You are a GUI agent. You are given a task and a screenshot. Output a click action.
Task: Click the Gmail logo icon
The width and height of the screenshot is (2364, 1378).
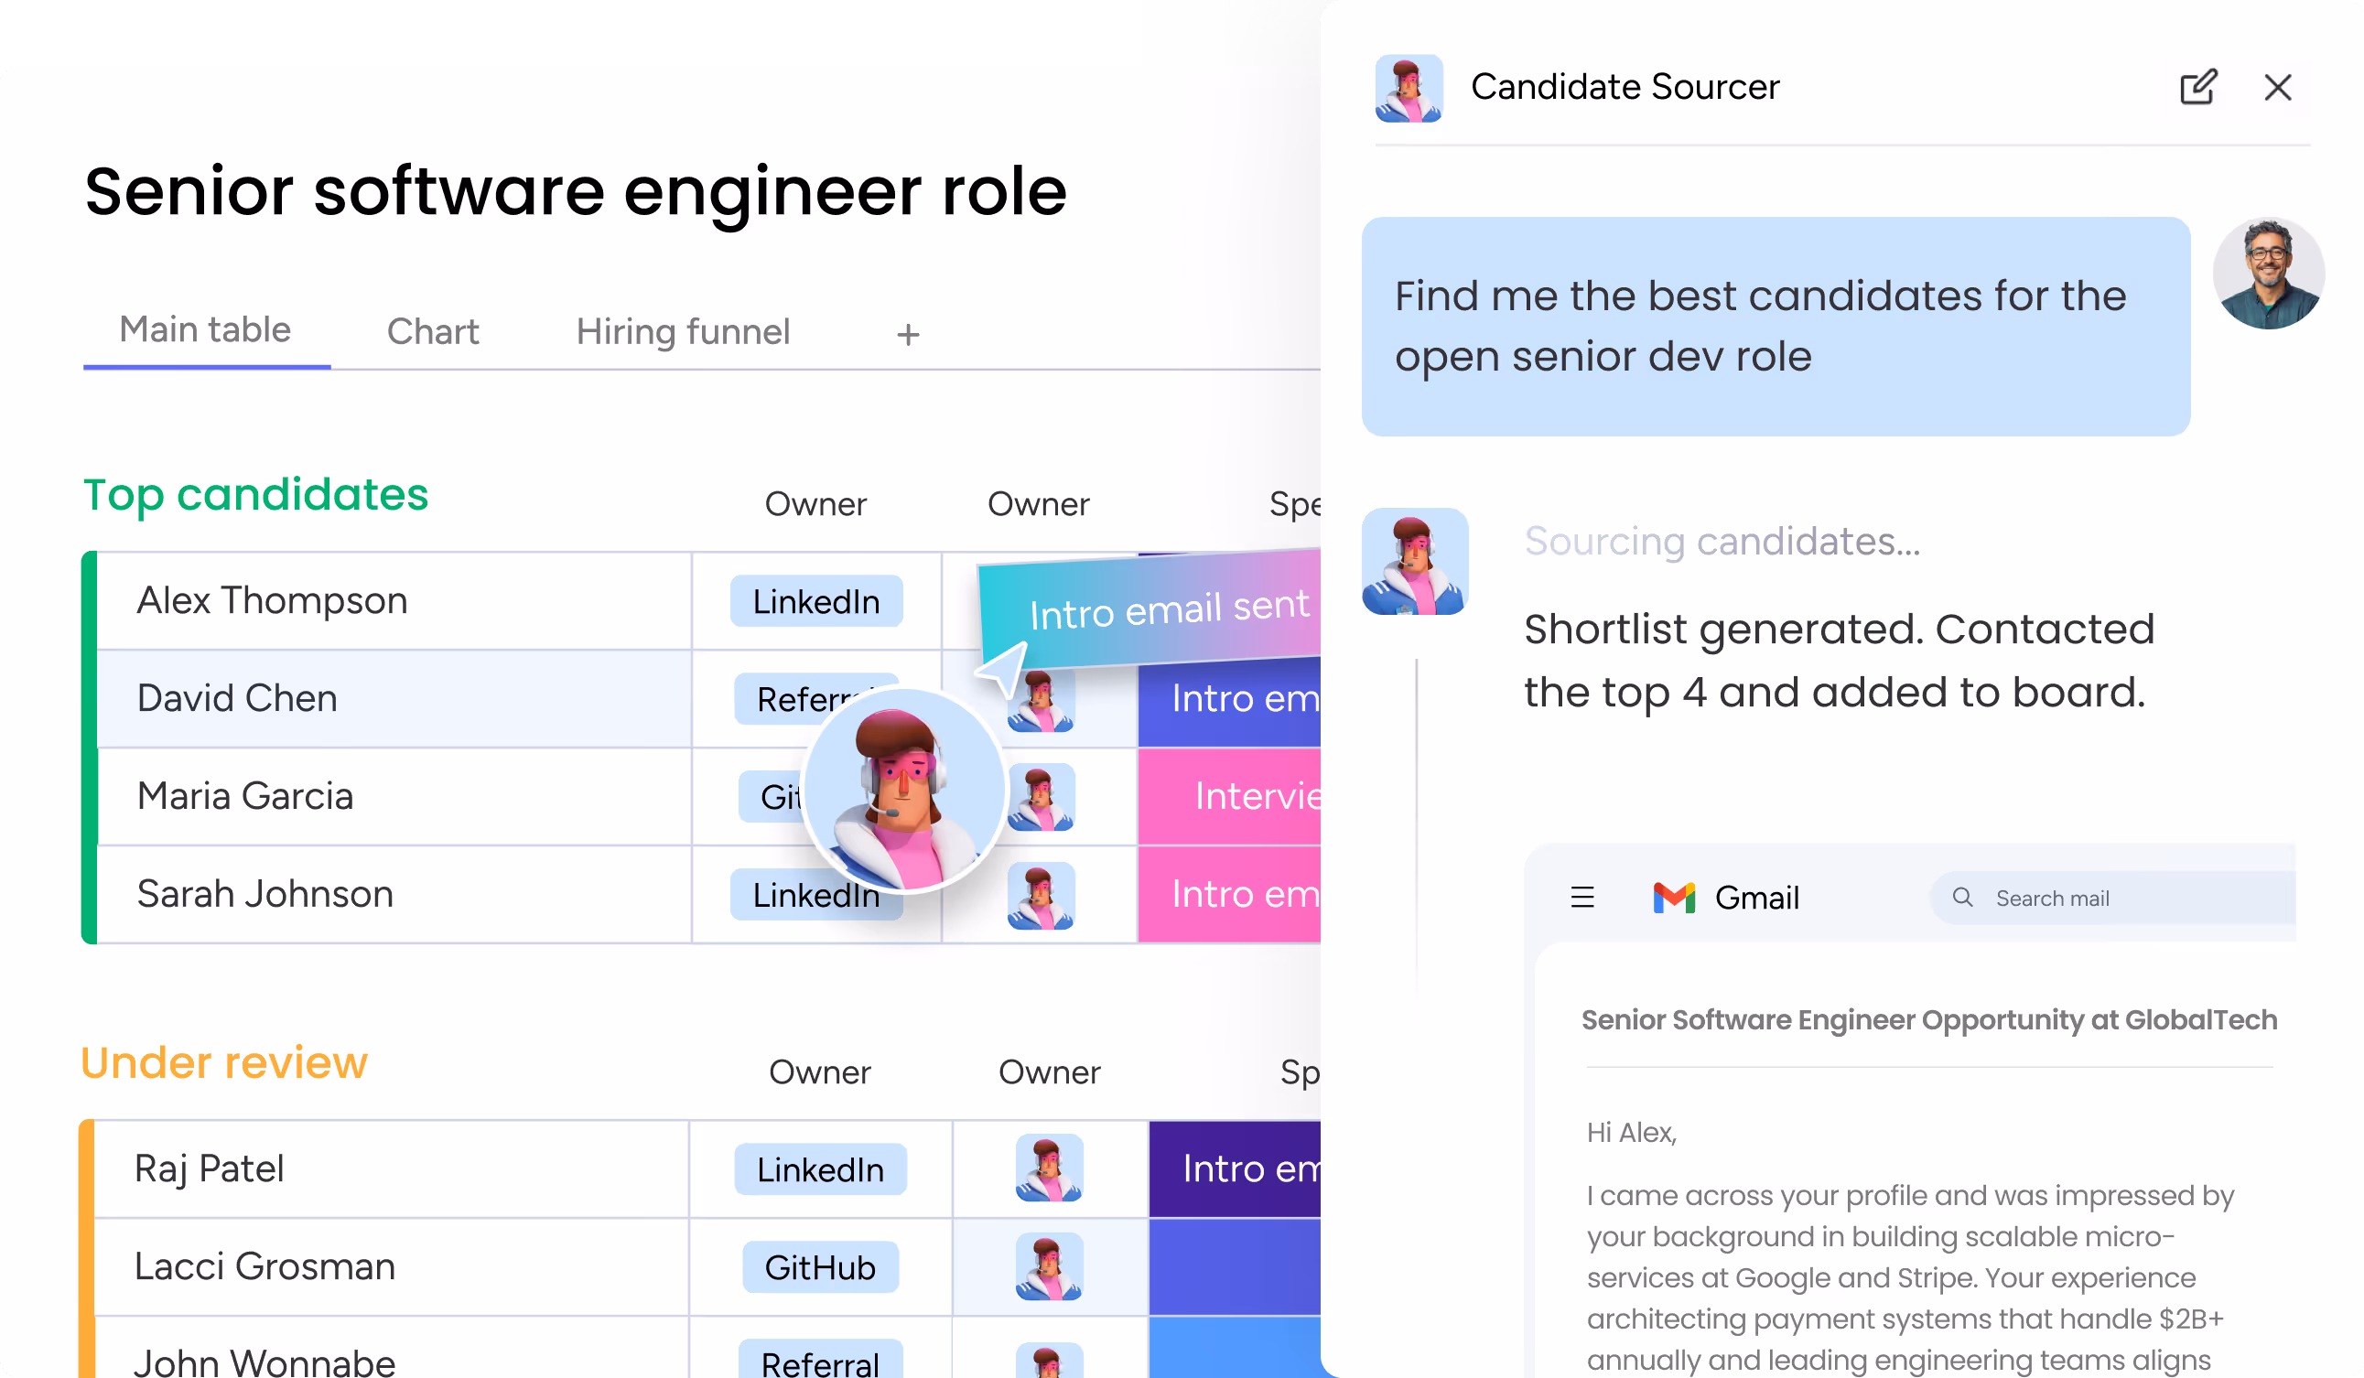[x=1674, y=898]
